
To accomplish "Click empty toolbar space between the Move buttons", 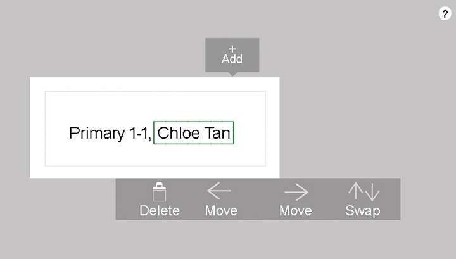I will point(258,199).
